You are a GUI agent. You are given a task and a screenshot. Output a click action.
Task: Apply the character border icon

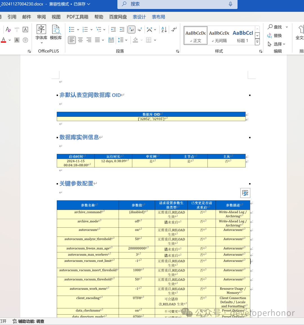[x=25, y=29]
